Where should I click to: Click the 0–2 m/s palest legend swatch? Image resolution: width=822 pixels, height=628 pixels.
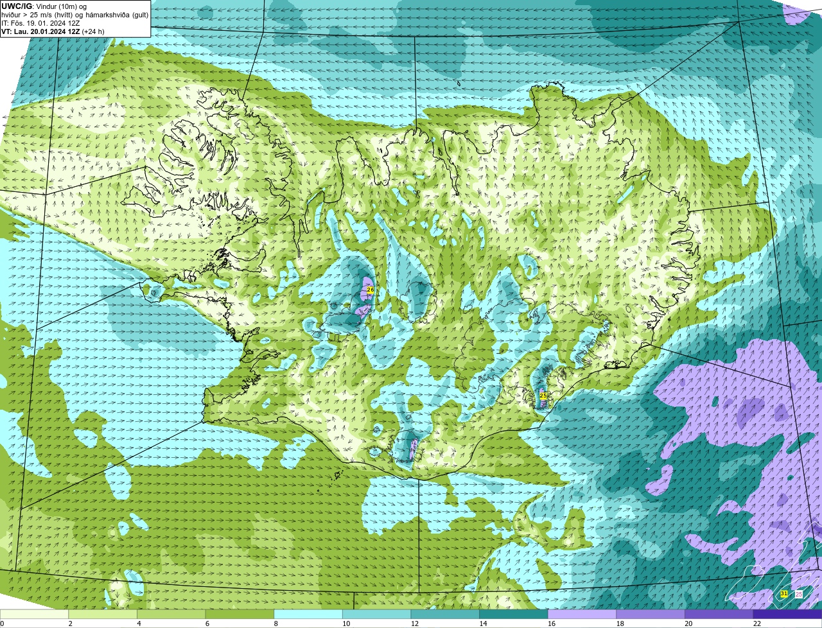35,614
